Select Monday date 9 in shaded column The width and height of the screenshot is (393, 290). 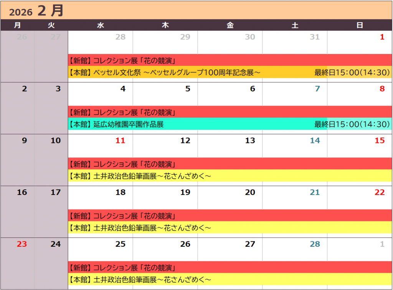point(24,141)
